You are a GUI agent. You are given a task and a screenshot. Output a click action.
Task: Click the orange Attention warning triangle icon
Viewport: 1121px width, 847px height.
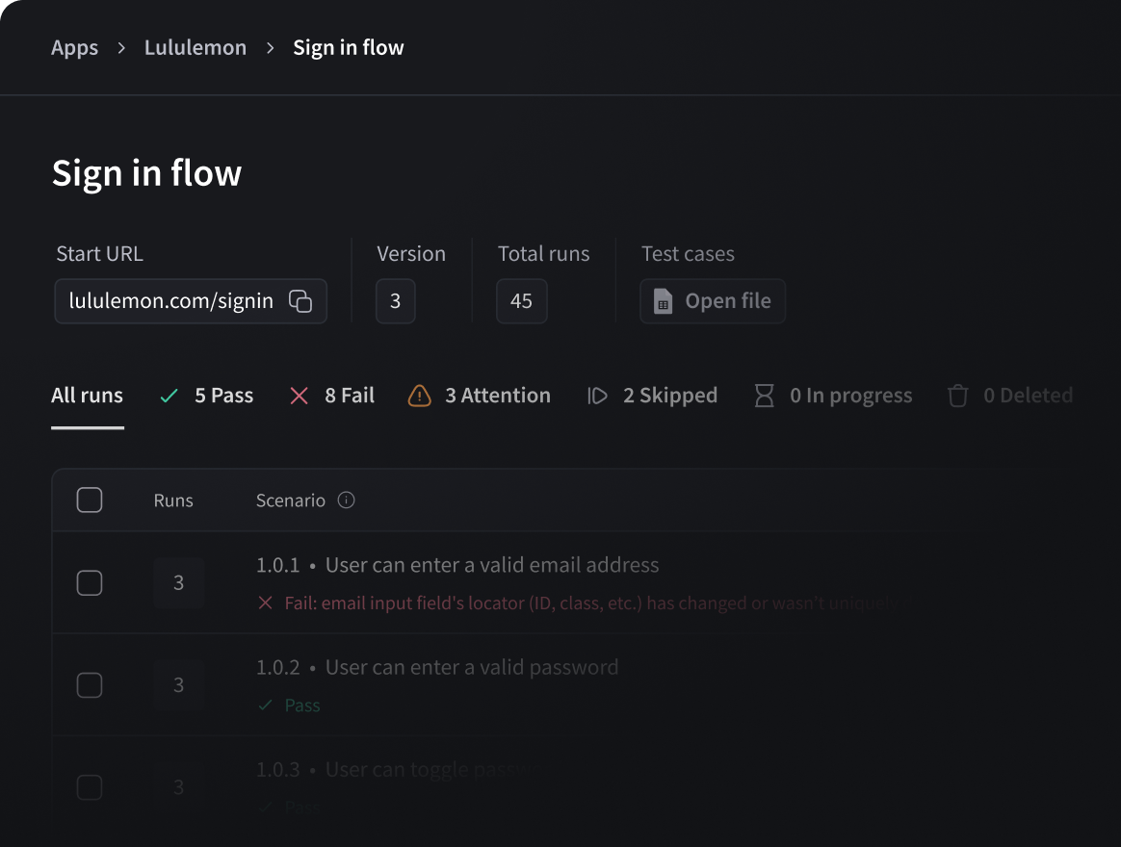point(421,395)
